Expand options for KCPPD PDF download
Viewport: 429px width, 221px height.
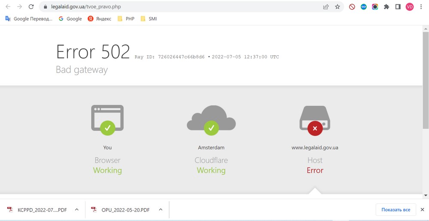(77, 210)
